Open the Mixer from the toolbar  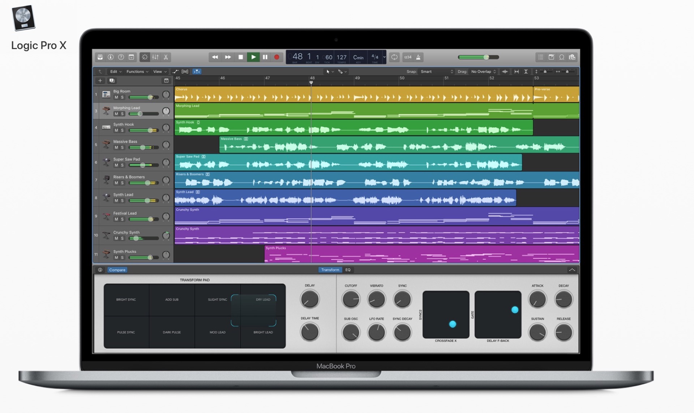(x=155, y=57)
